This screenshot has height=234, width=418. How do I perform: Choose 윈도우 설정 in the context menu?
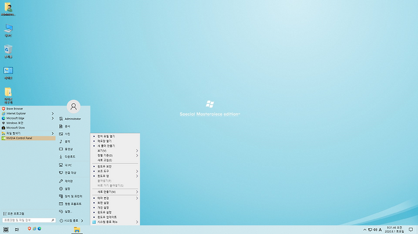[x=115, y=213]
